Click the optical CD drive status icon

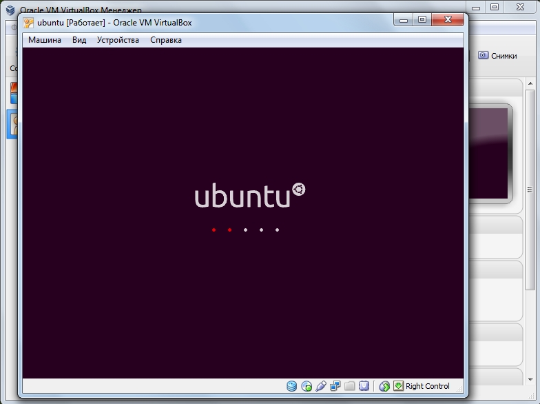tap(306, 386)
